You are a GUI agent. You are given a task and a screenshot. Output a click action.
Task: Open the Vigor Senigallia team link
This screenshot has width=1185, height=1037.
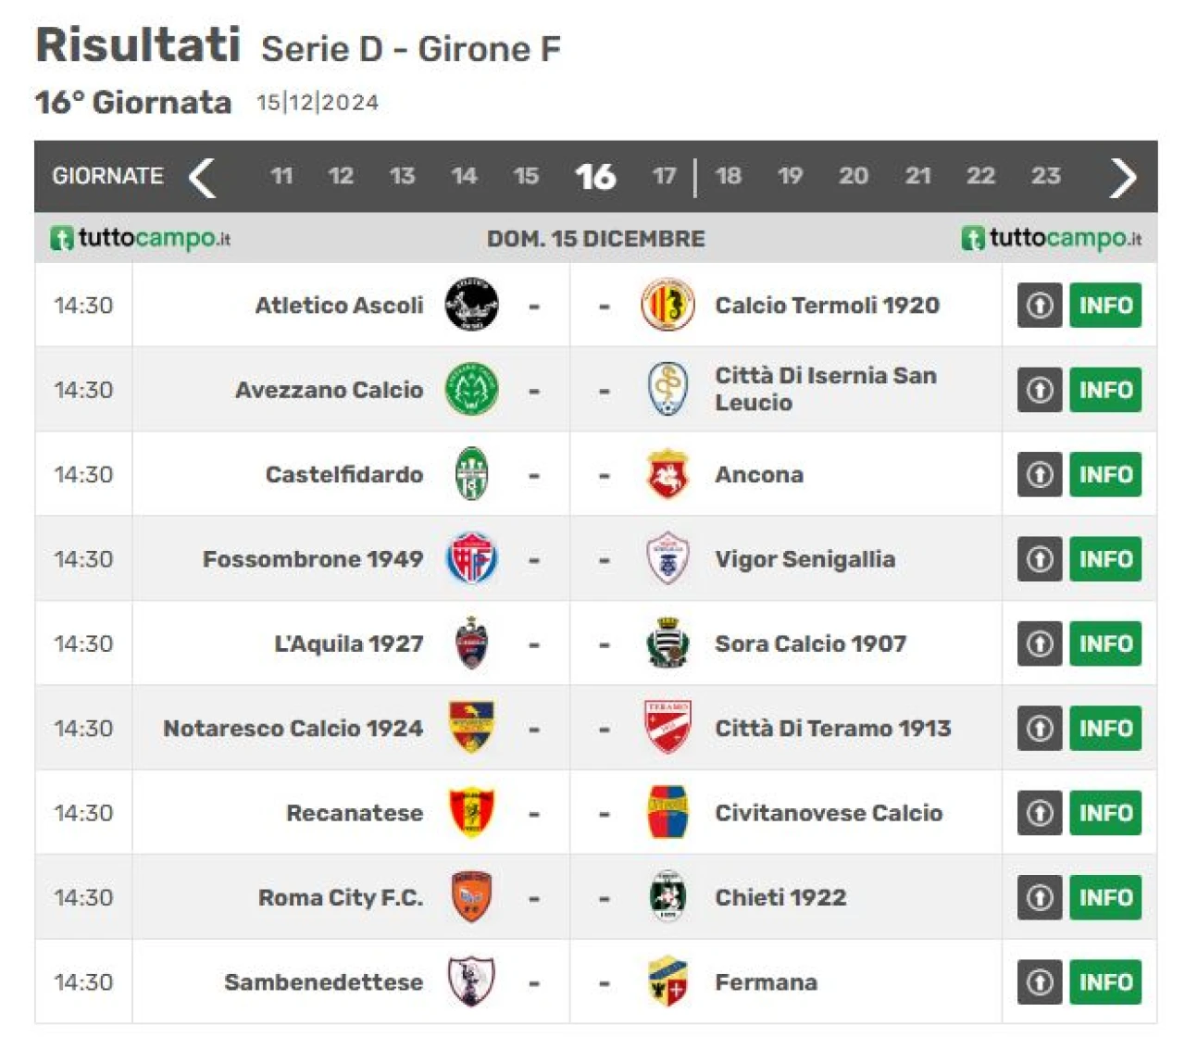tap(805, 559)
